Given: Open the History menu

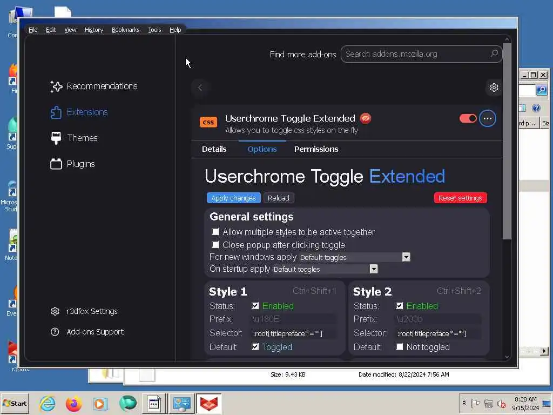Looking at the screenshot, I should coord(94,30).
